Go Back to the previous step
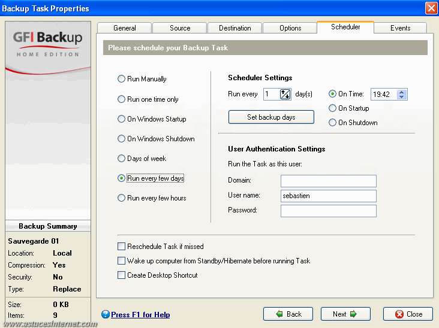The height and width of the screenshot is (328, 439). coord(288,314)
